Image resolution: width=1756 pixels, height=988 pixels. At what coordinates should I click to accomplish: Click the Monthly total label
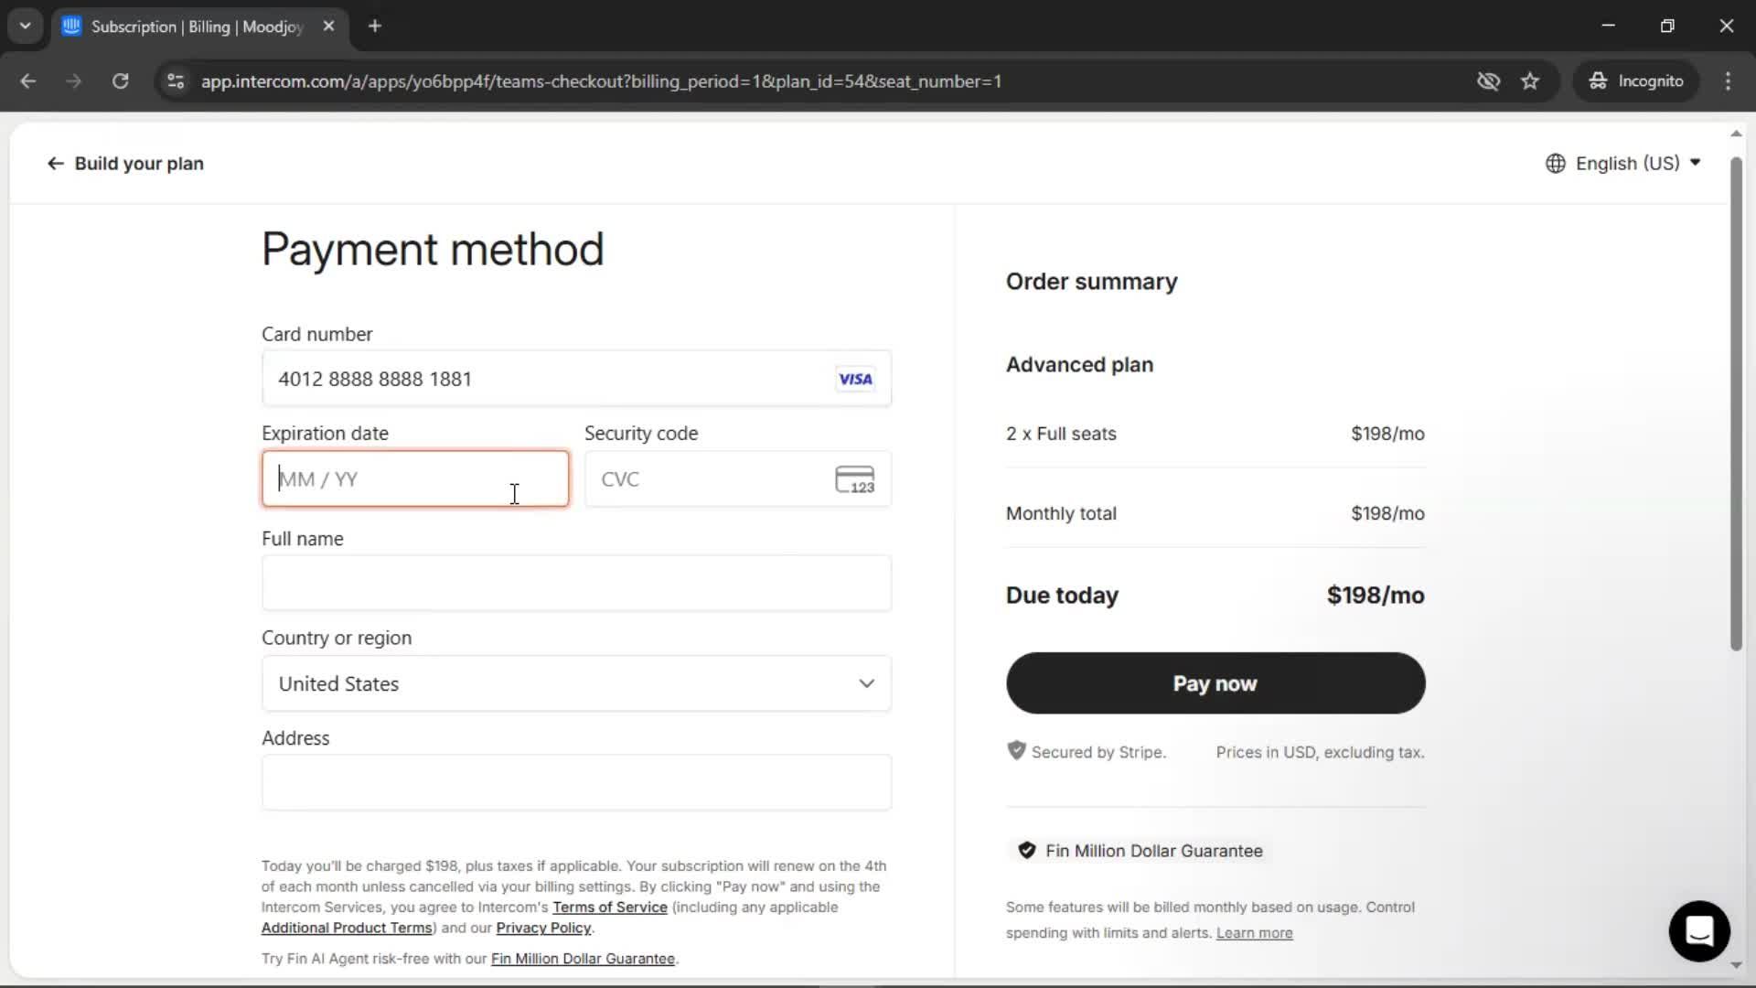tap(1061, 513)
